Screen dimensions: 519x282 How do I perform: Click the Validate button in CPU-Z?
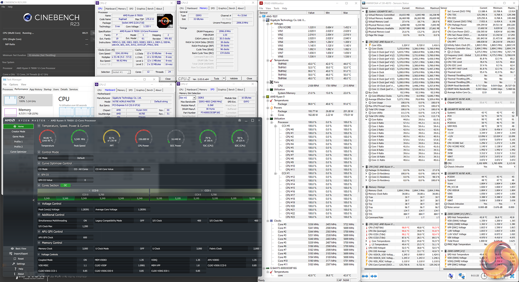point(234,79)
